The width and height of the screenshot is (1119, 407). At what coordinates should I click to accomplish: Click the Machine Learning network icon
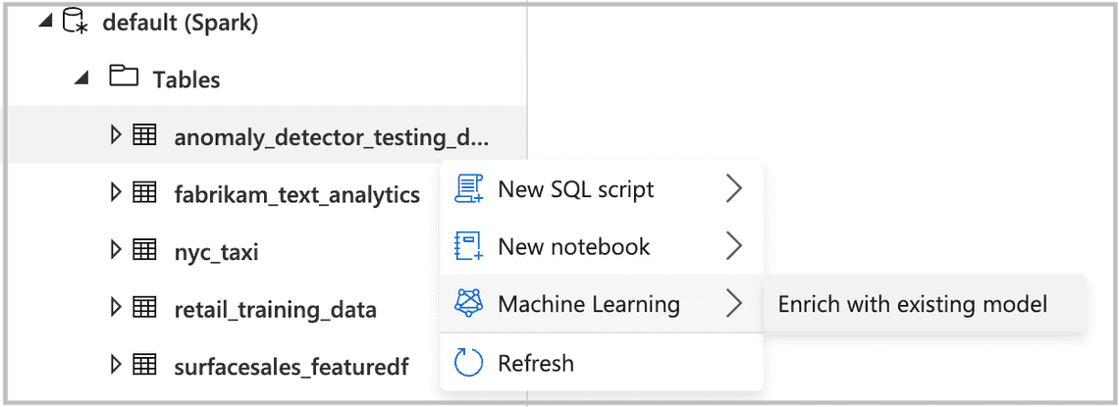pos(469,304)
